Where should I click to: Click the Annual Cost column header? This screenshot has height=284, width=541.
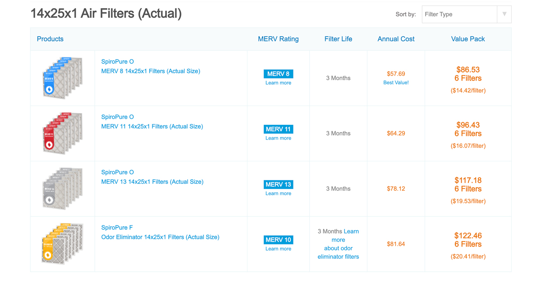point(396,39)
